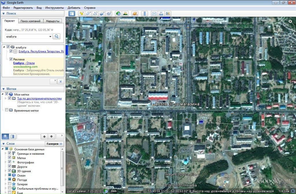Select the add polygon tool
296x194 pixels.
[88, 14]
